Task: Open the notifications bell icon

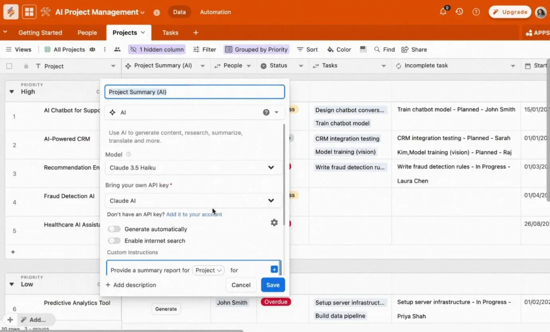Action: coord(443,12)
